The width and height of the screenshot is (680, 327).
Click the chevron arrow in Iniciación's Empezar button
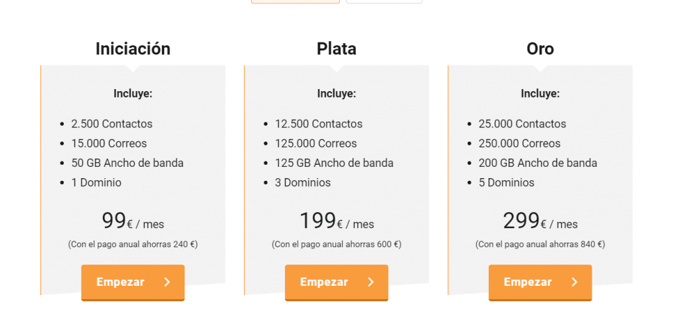pyautogui.click(x=167, y=282)
